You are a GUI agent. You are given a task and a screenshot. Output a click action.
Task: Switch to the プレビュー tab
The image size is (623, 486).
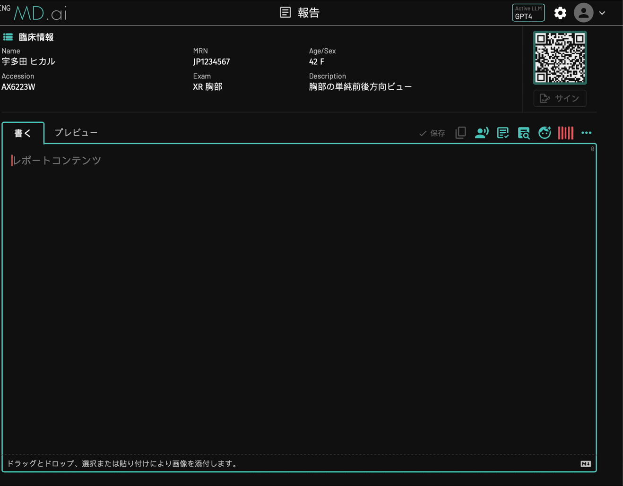coord(76,133)
